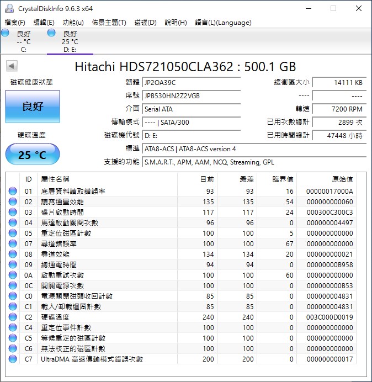Click status orb of attribute C0 row
Viewport: 372px width, 382px height.
coord(13,296)
